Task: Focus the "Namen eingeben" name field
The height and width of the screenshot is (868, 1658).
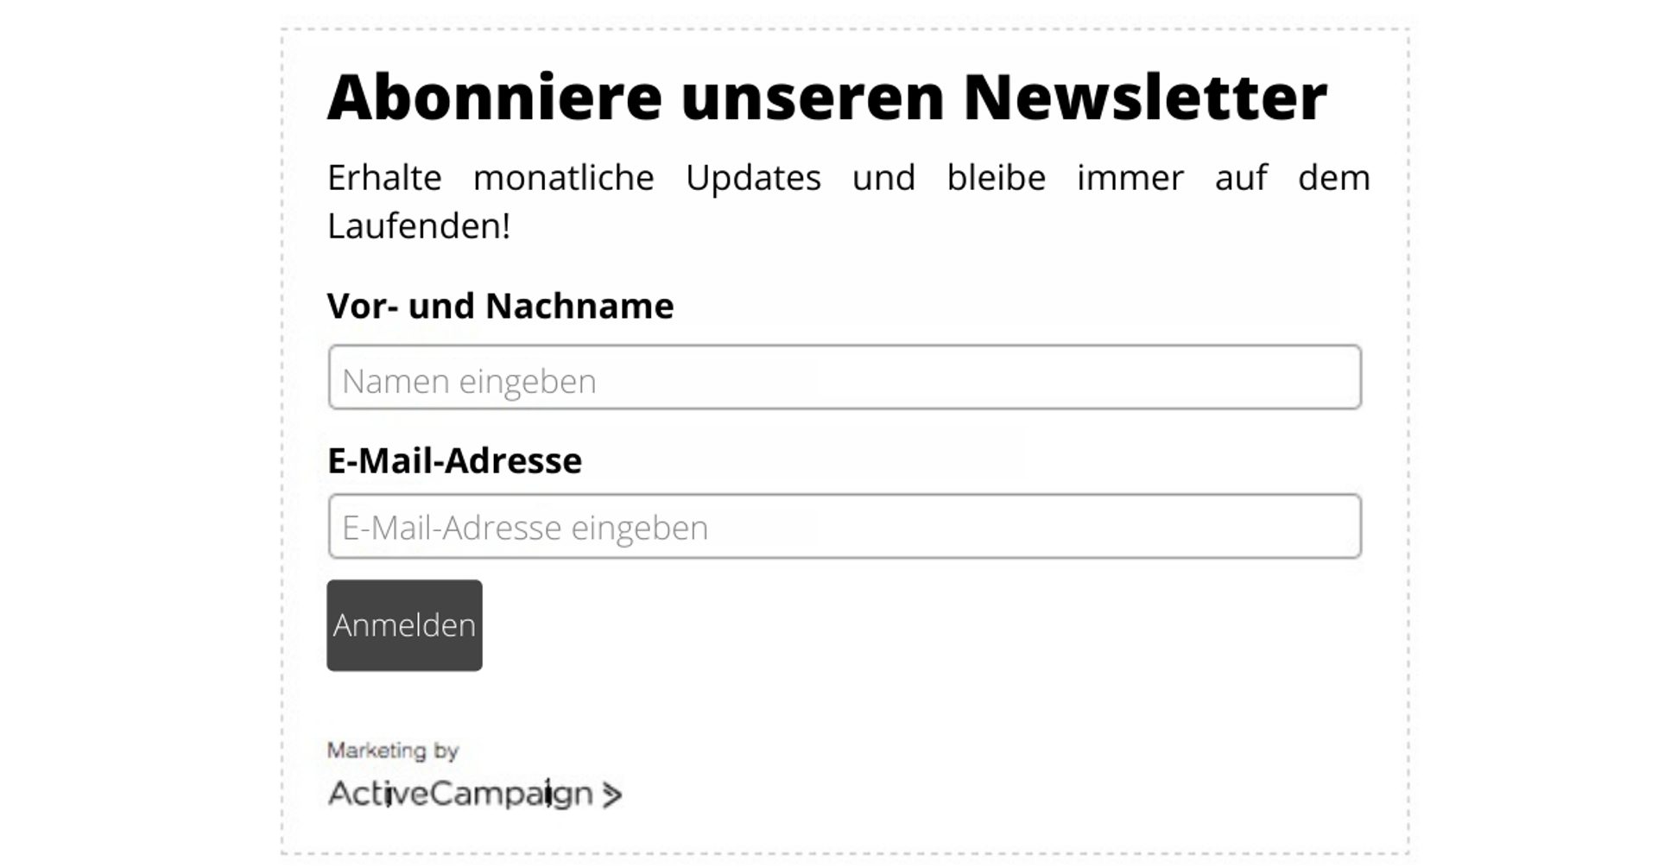Action: pyautogui.click(x=845, y=377)
